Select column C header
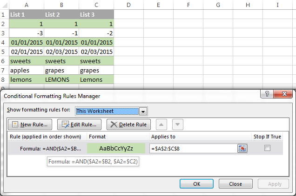Viewport: 296px width, 196px height. [96, 5]
